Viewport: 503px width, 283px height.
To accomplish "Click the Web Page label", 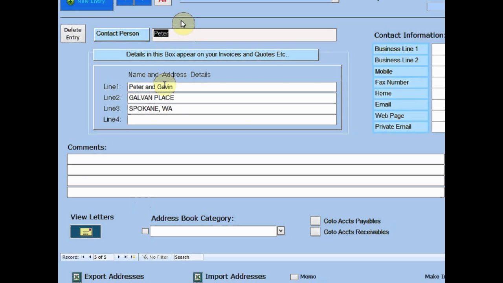I will pyautogui.click(x=400, y=116).
